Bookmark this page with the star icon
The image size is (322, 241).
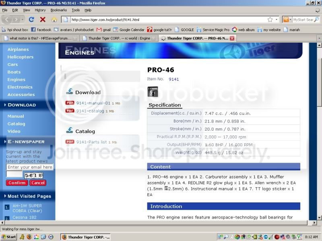pyautogui.click(x=270, y=19)
